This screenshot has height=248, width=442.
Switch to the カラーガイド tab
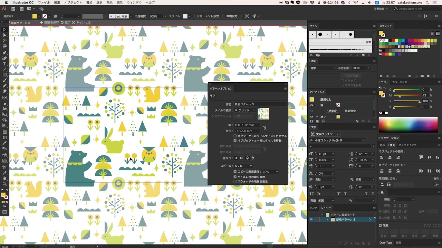[x=400, y=82]
